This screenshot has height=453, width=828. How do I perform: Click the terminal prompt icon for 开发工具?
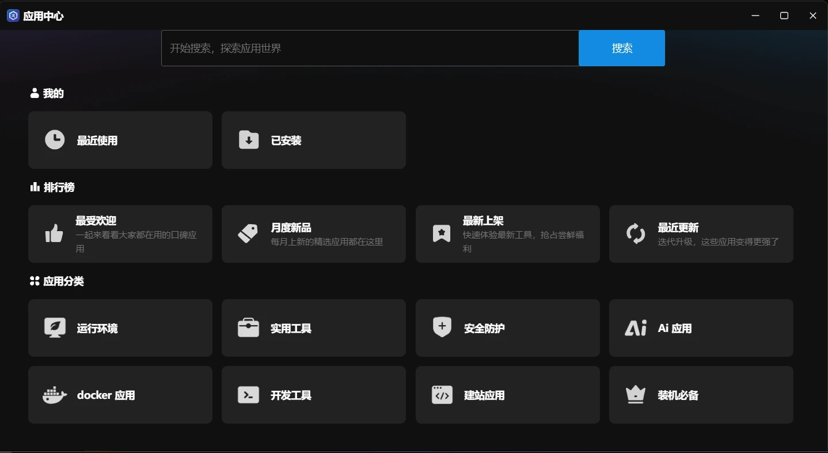[249, 395]
